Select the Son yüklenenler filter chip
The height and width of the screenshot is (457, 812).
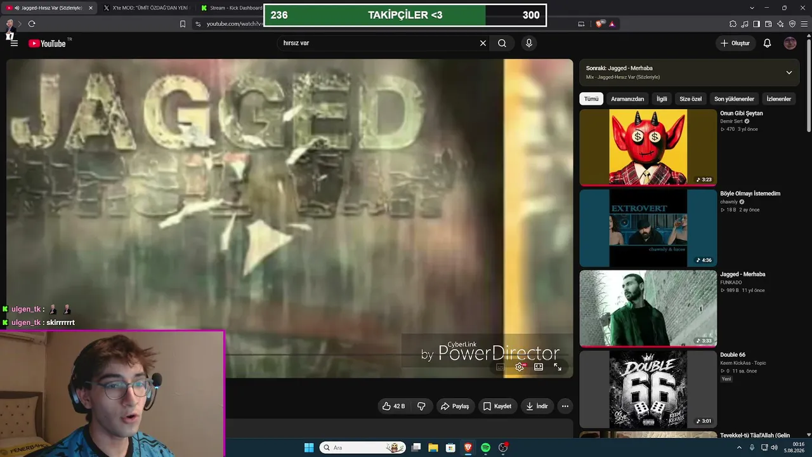[734, 99]
